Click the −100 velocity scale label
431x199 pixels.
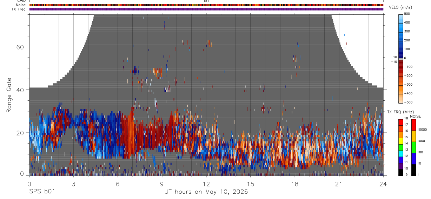[x=408, y=67]
